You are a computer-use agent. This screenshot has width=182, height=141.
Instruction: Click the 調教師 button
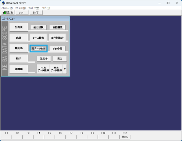19,69
